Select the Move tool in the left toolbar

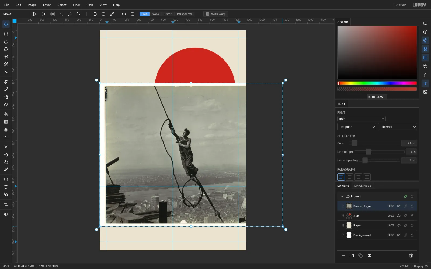coord(6,24)
